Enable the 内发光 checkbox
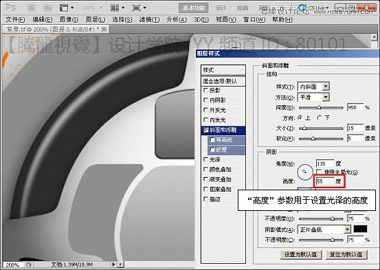The image size is (380, 270). click(x=205, y=120)
